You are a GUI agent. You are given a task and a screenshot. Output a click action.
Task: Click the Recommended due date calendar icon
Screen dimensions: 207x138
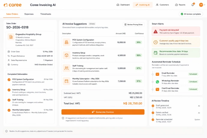(155, 53)
